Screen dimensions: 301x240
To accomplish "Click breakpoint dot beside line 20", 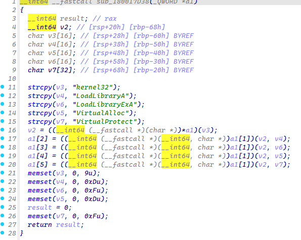I will [x=3, y=164].
